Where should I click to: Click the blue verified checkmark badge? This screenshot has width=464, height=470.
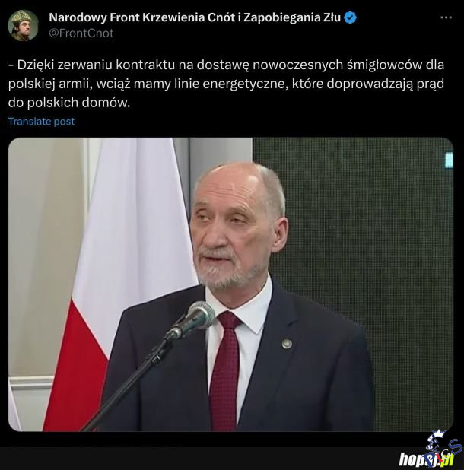(350, 17)
